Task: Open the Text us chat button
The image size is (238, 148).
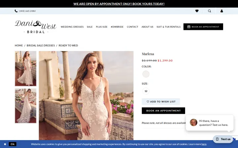Action: pos(223,139)
